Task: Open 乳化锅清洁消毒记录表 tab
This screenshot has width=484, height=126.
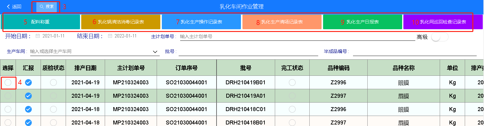Action: coord(121,22)
